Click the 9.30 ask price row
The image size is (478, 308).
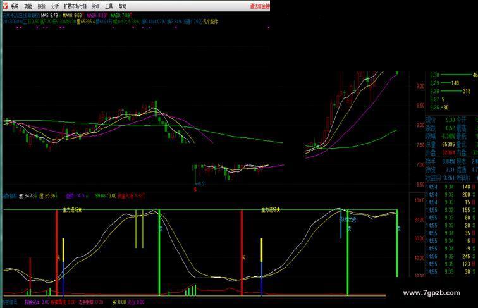(x=453, y=75)
